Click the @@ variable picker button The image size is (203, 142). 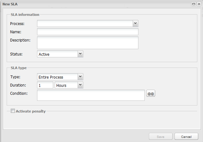[150, 94]
